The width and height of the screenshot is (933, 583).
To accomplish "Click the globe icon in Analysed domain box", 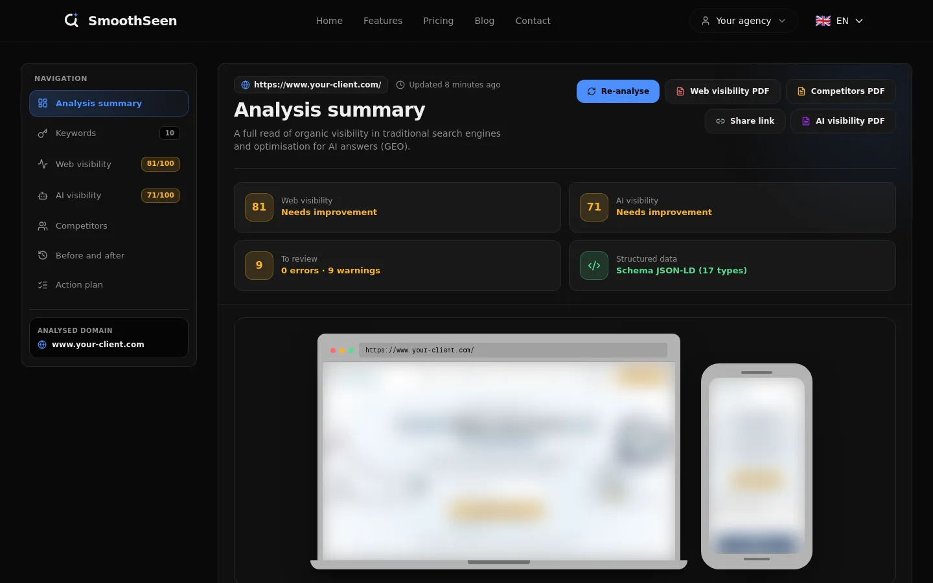I will coord(42,345).
